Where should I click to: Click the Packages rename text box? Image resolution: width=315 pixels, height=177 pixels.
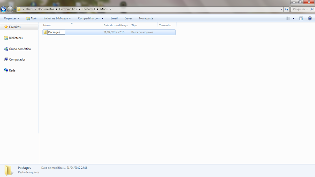click(x=56, y=32)
